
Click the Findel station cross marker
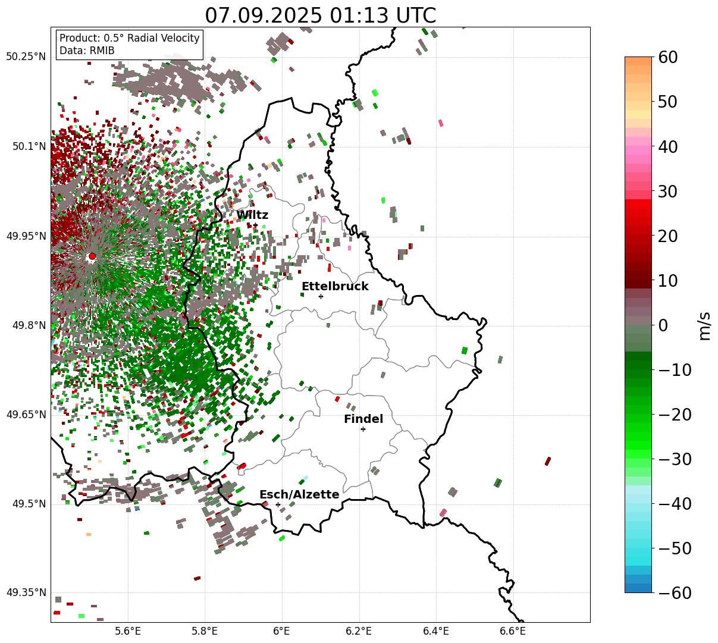coord(363,429)
